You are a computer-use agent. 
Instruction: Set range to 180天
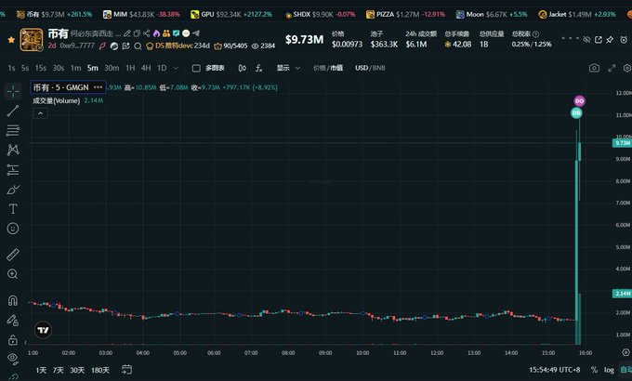point(100,370)
